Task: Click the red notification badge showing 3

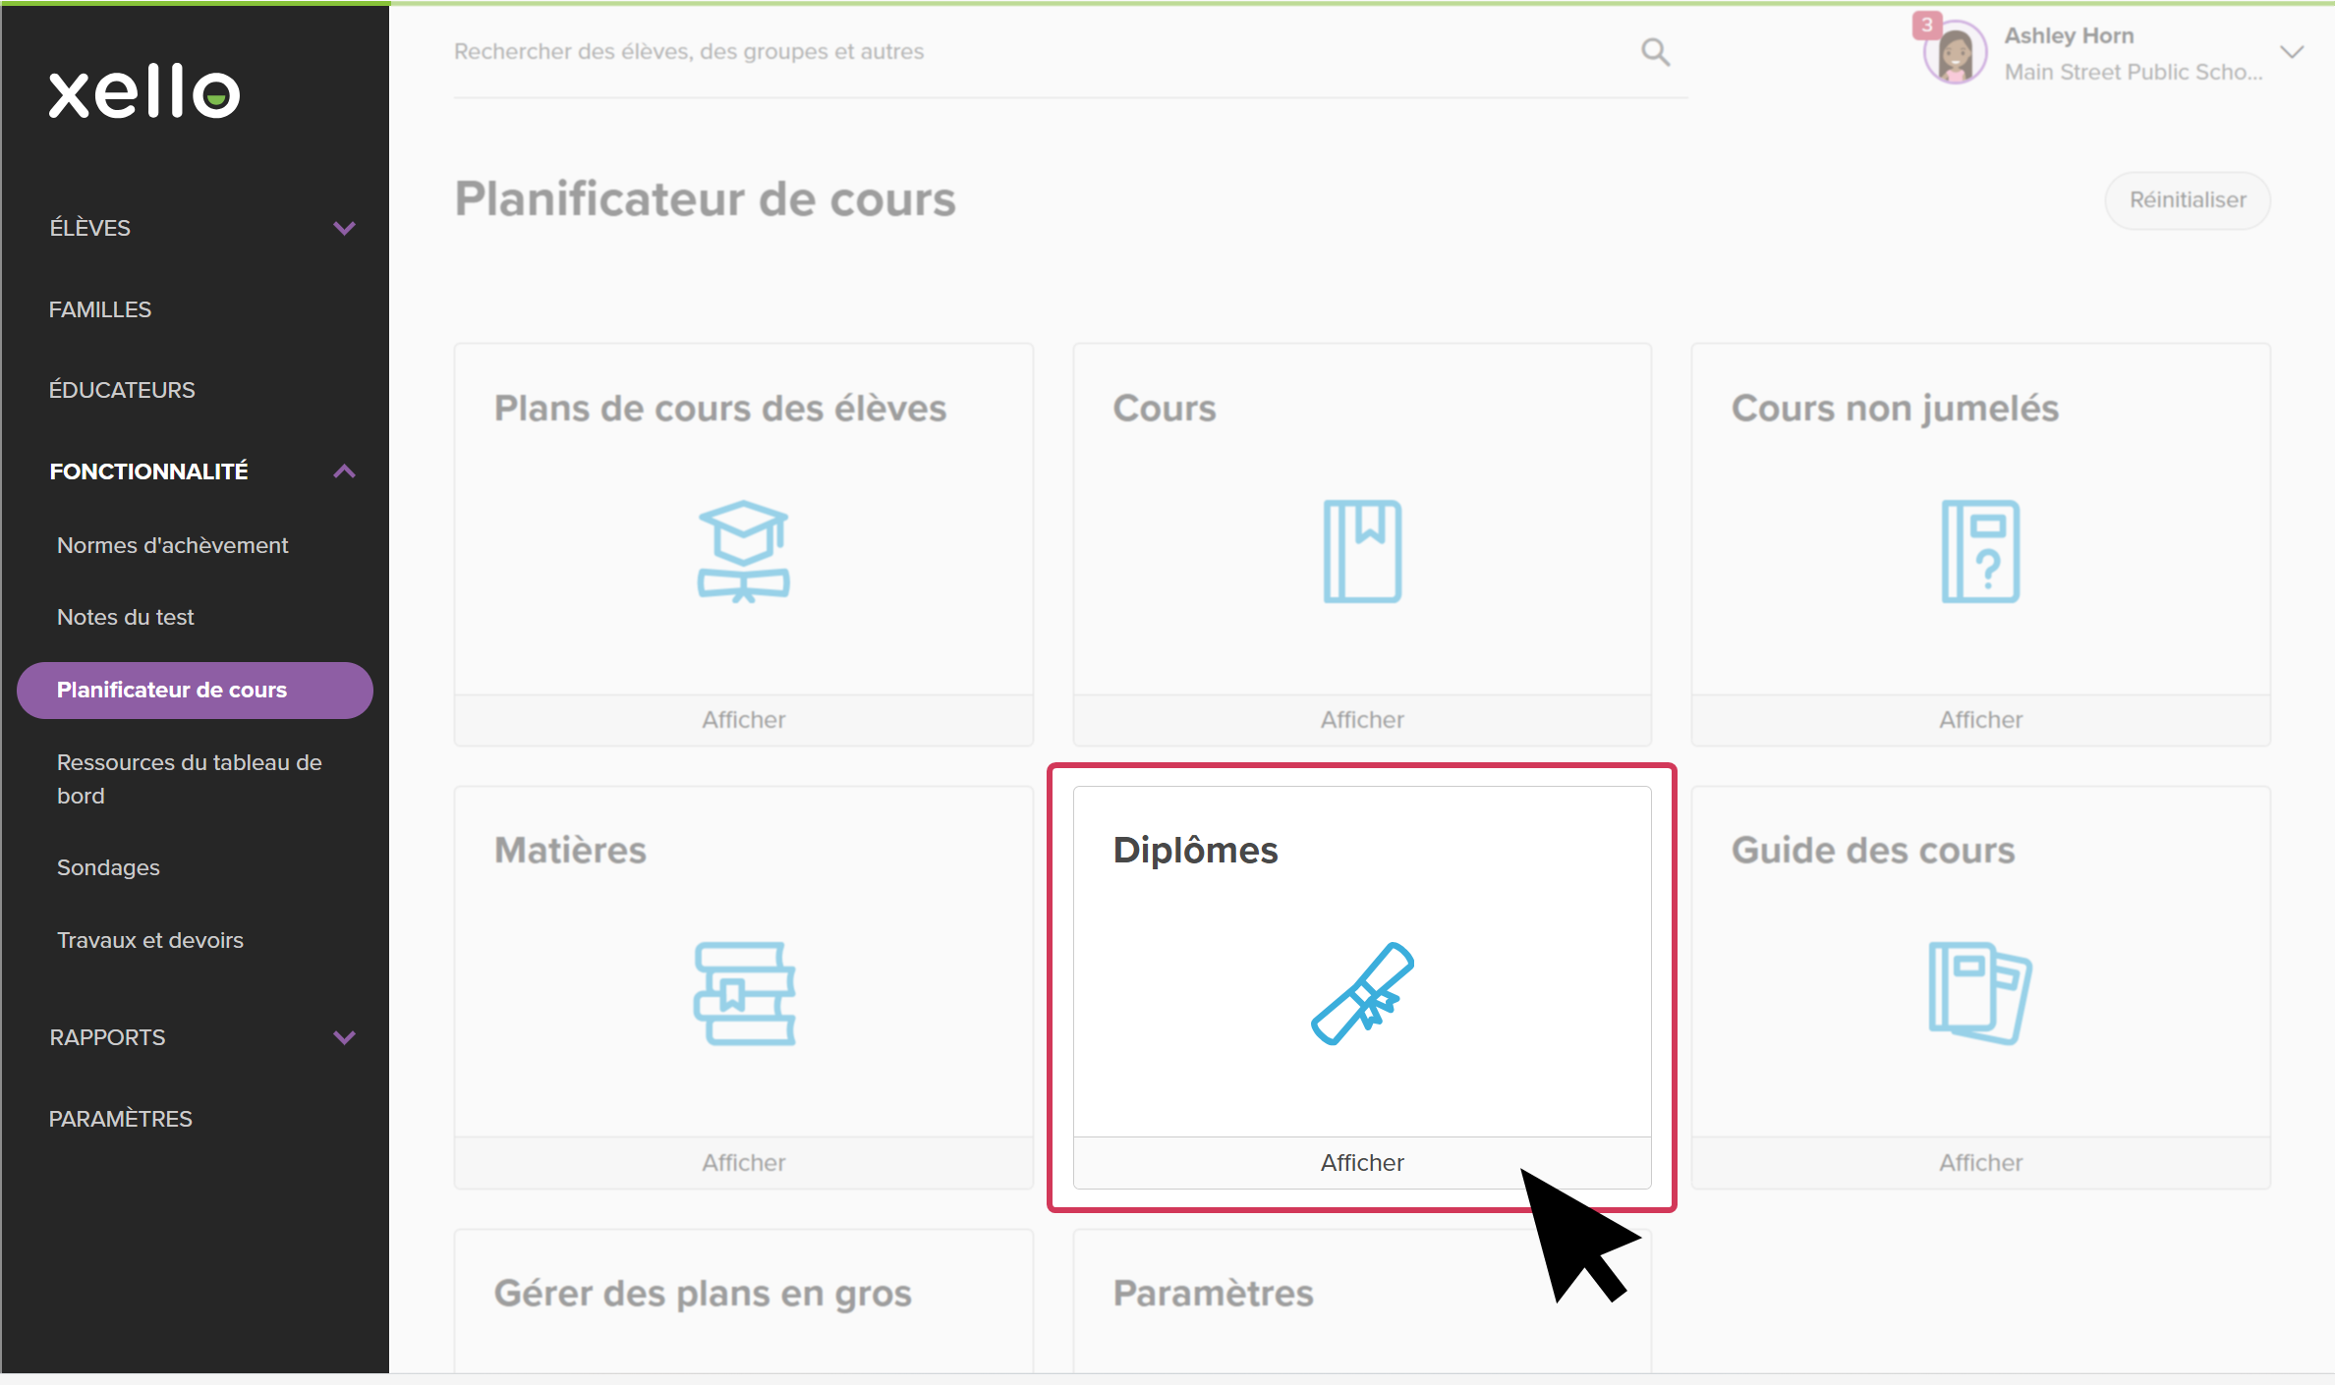Action: coord(1926,25)
